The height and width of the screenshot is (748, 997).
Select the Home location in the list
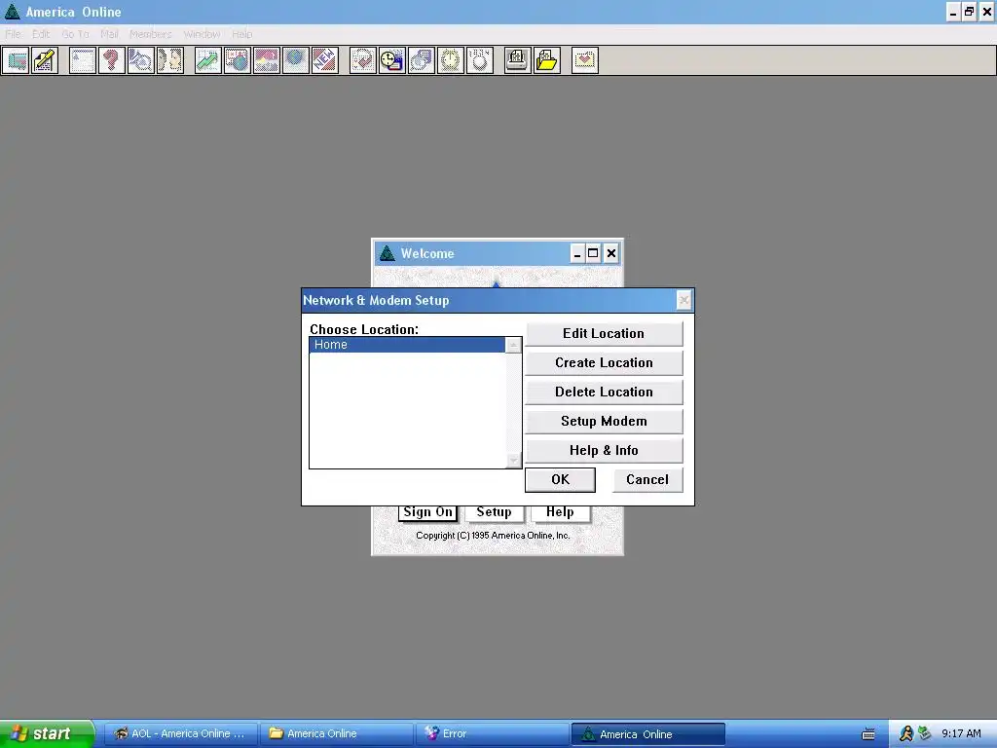407,345
